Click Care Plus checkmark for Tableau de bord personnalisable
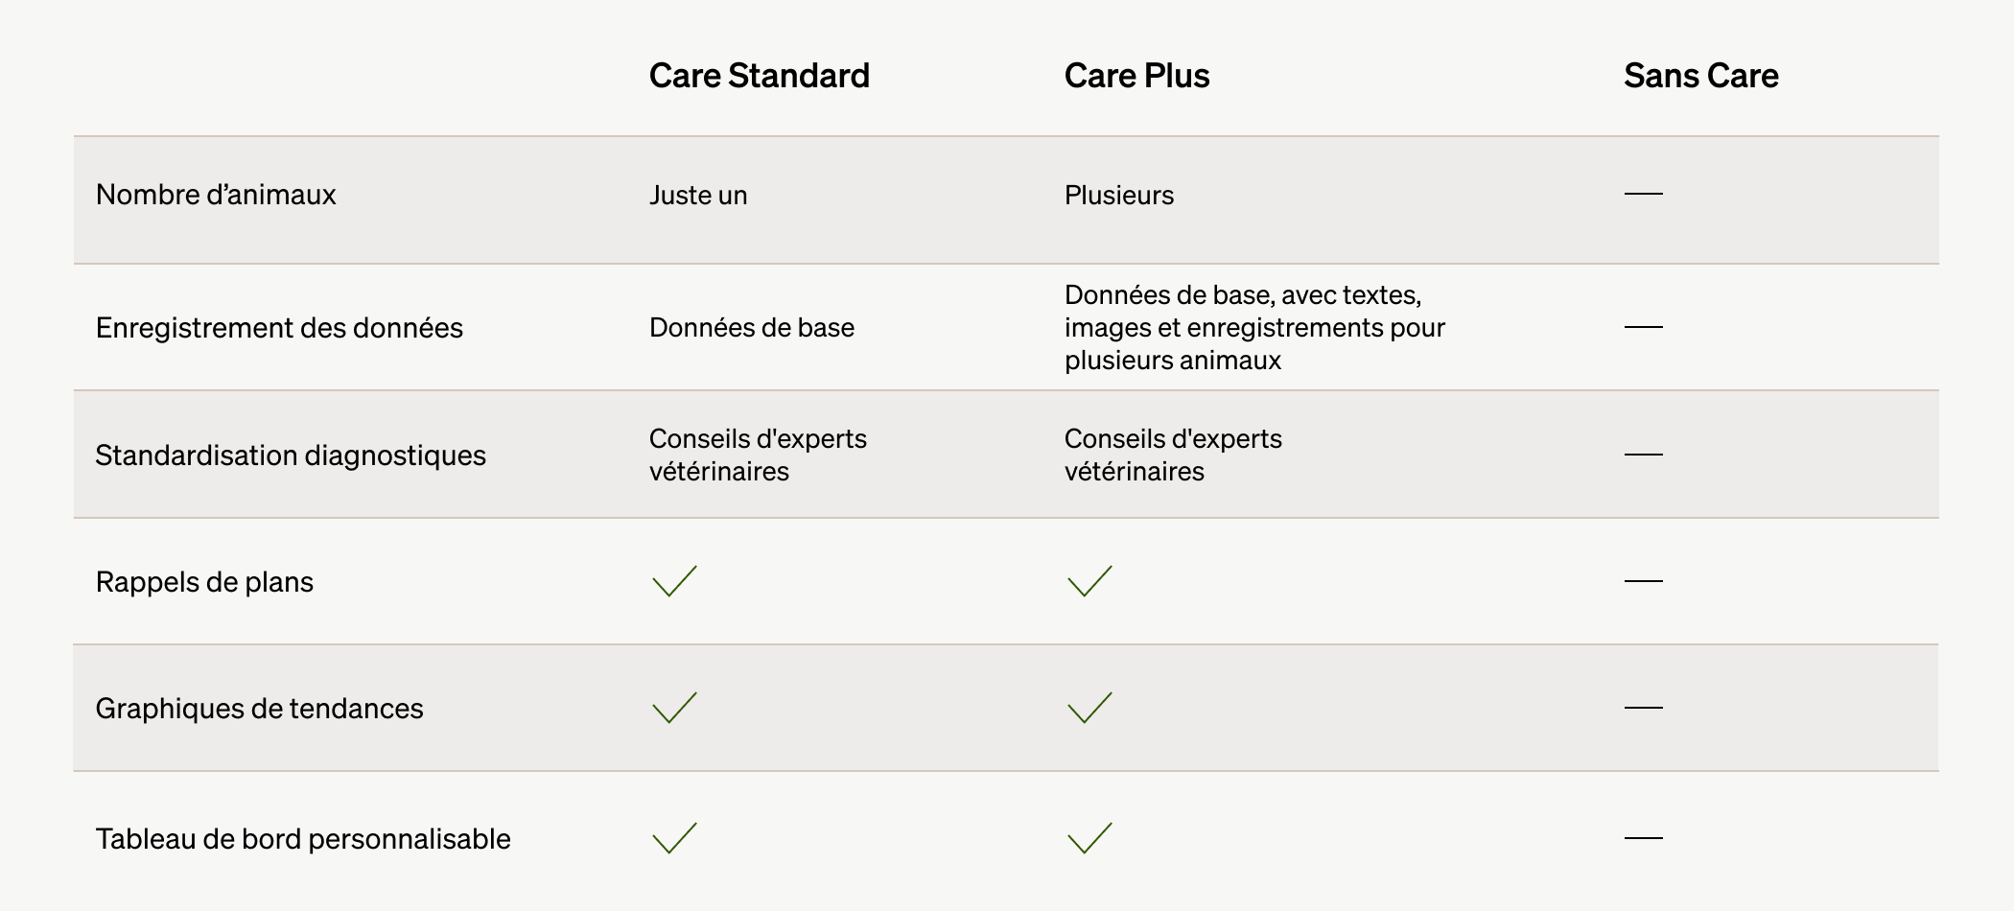Viewport: 2014px width, 911px height. [1089, 838]
